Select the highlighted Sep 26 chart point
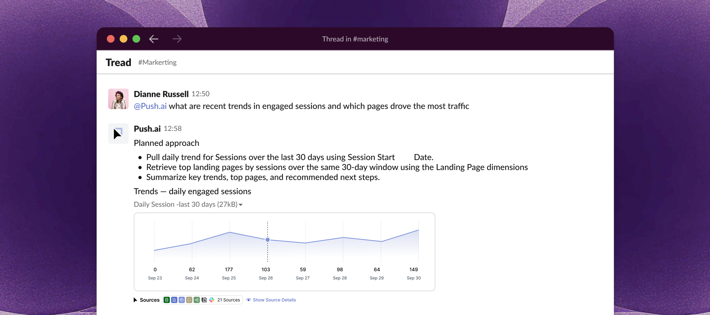Viewport: 710px width, 315px height. click(267, 240)
